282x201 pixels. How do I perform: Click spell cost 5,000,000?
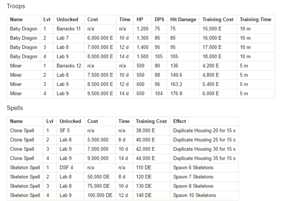coord(98,140)
